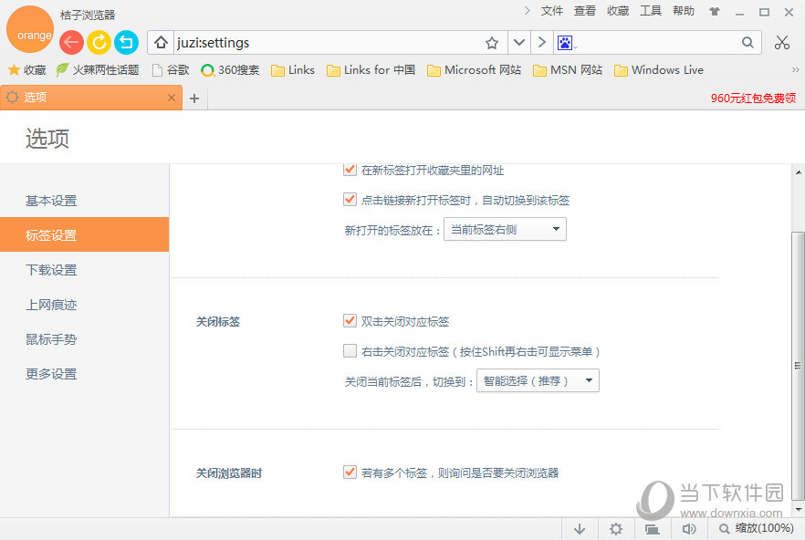Click the new tab plus button
Viewport: 805px width, 540px height.
(193, 96)
